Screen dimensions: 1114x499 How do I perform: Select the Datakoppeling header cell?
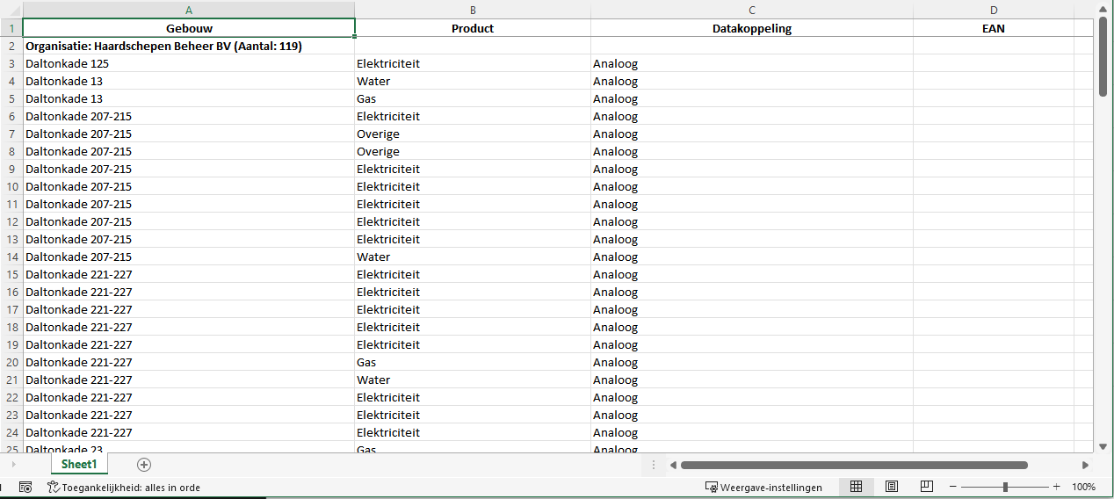(x=751, y=28)
